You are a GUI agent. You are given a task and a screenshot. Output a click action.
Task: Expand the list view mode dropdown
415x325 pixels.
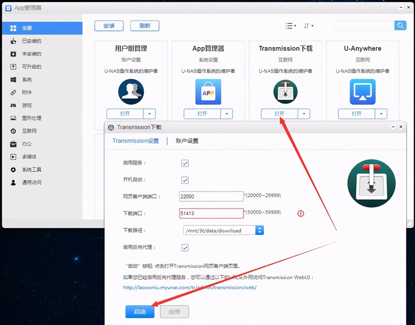click(290, 26)
